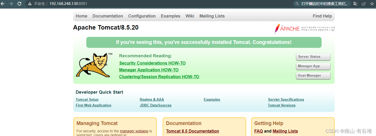Open the Examples nav item in top bar

(170, 16)
